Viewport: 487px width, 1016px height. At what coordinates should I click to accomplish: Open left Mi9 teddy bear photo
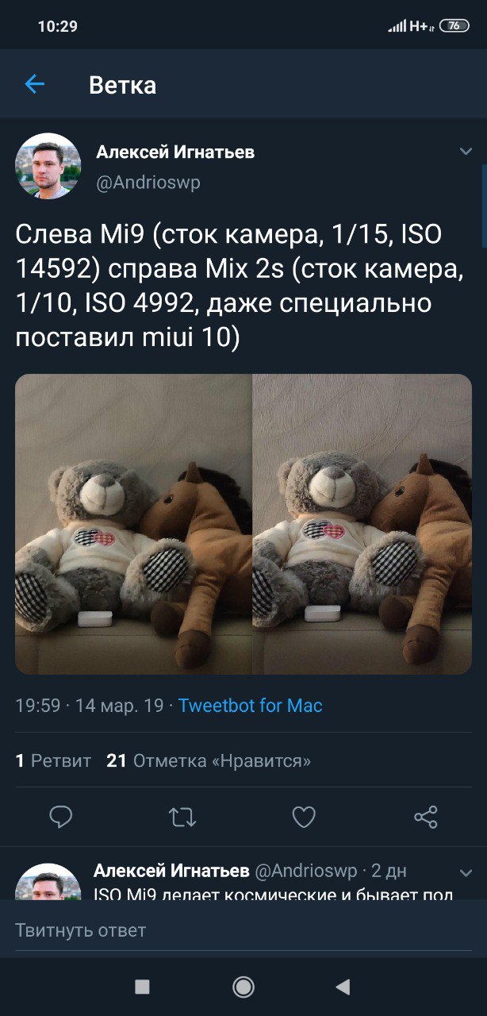click(133, 524)
